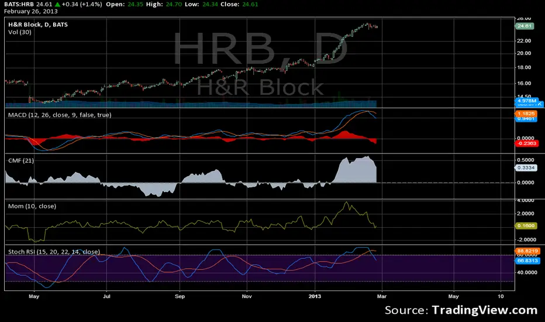Click the 0.1600 Momentum value tag
This screenshot has height=322, width=545.
pos(526,226)
